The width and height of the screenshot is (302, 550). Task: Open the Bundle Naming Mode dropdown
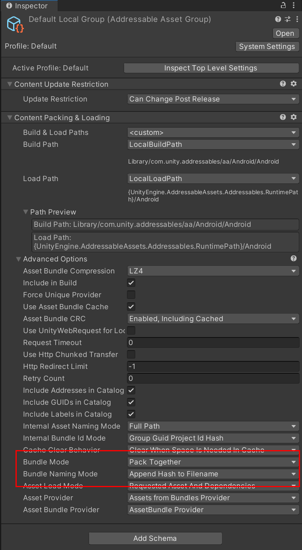pyautogui.click(x=213, y=474)
